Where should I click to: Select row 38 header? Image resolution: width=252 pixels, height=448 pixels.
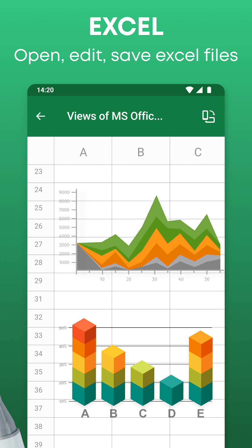(x=39, y=427)
